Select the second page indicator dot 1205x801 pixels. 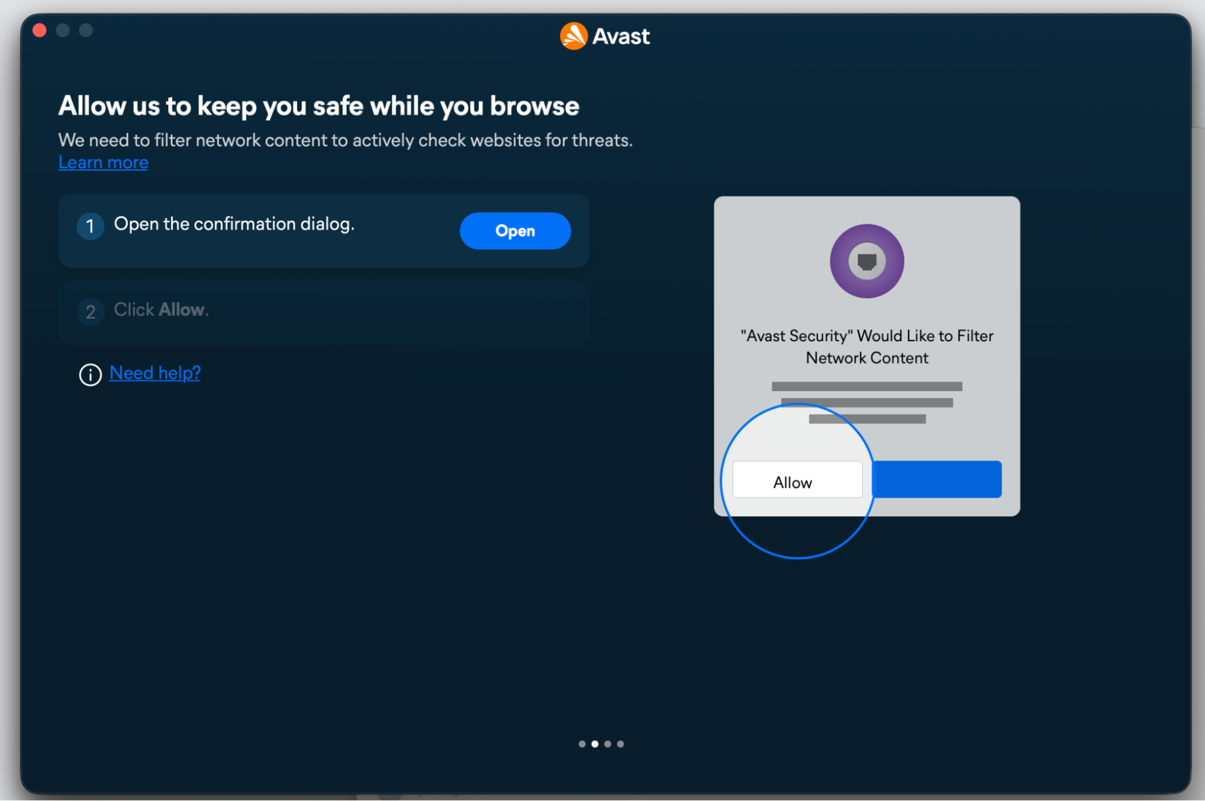(x=595, y=744)
